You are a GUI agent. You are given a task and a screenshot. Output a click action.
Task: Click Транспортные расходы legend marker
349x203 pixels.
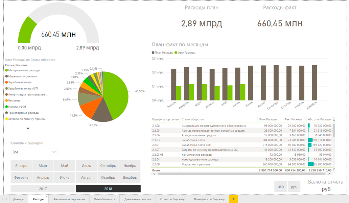(x=6, y=113)
